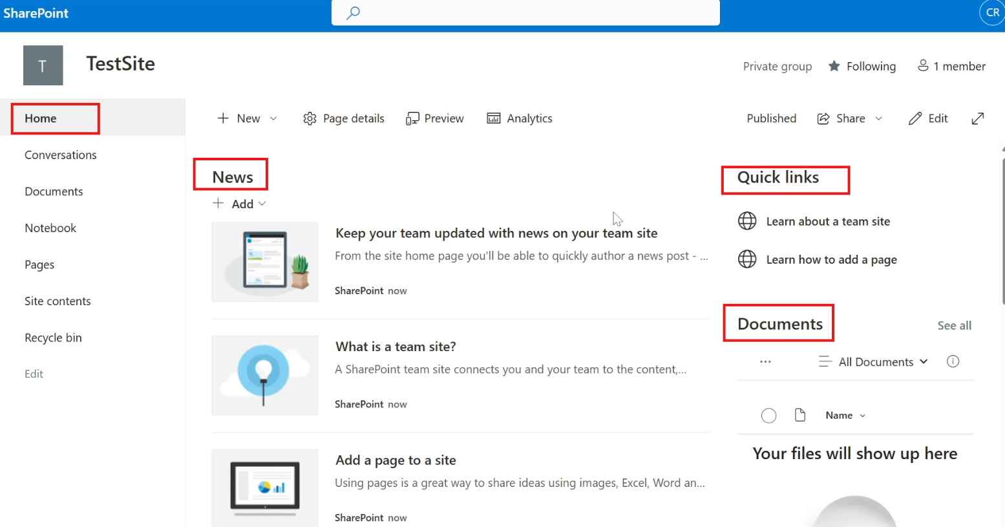The width and height of the screenshot is (1005, 527).
Task: Open the News Add dropdown chevron
Action: click(262, 204)
